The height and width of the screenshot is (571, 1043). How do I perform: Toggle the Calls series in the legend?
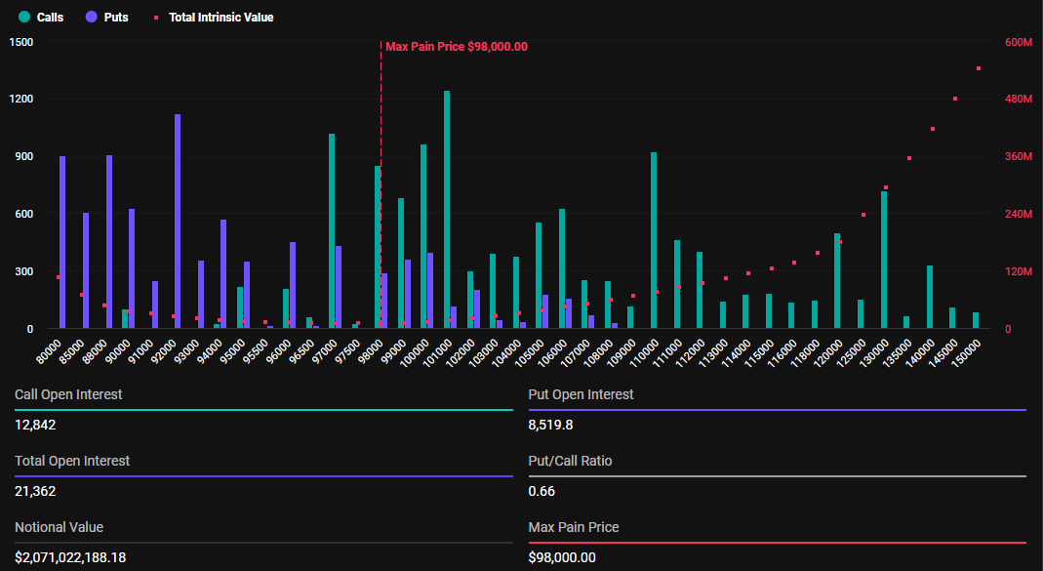pos(40,17)
